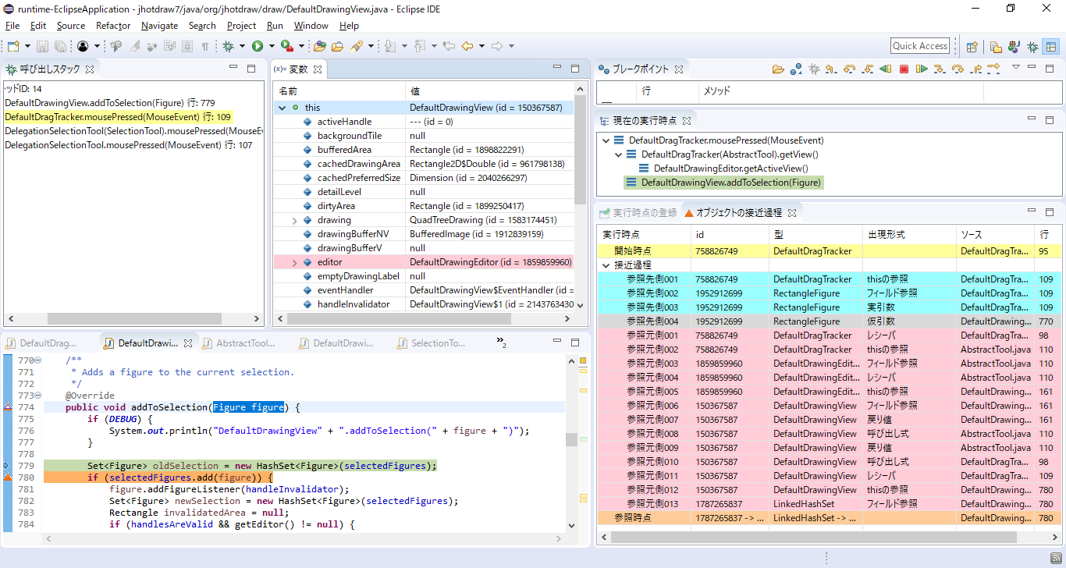The image size is (1066, 568).
Task: Click the red Stop icon in breakpoints toolbar
Action: click(x=904, y=69)
